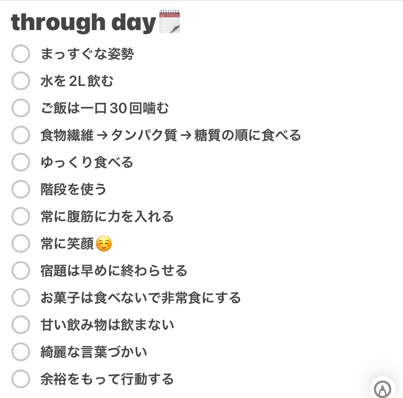The image size is (403, 398).
Task: Check the 余裕をもって行動する circle
Action: [x=20, y=379]
